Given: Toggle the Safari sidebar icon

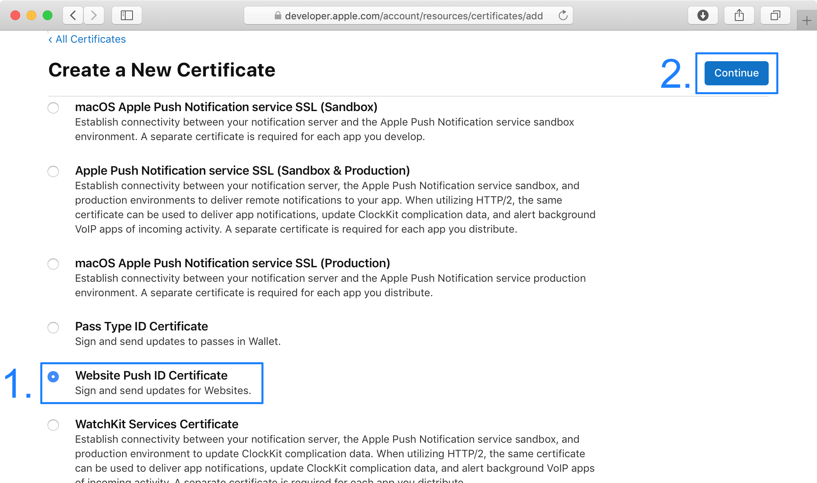Looking at the screenshot, I should pyautogui.click(x=126, y=16).
